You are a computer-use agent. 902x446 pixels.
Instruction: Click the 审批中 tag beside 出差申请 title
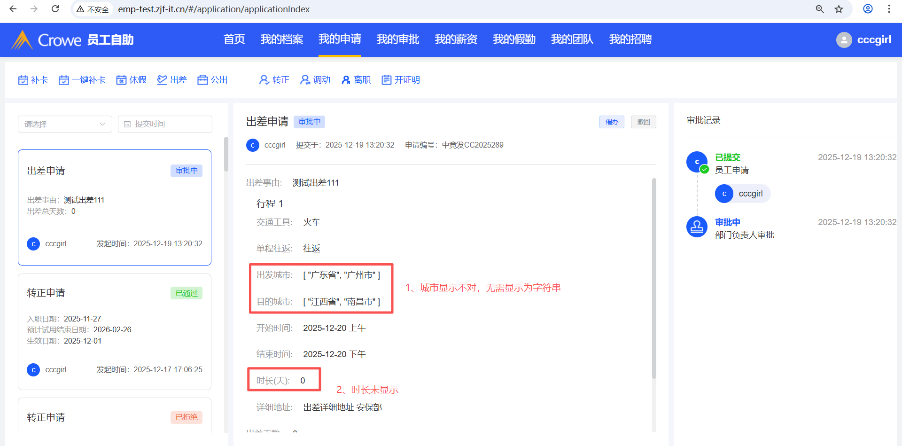point(310,122)
